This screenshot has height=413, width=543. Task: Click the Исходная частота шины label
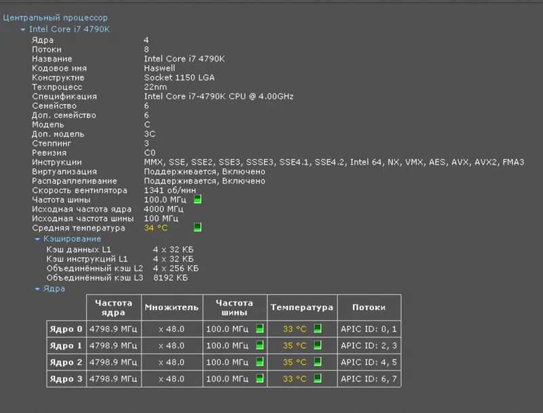pyautogui.click(x=83, y=218)
